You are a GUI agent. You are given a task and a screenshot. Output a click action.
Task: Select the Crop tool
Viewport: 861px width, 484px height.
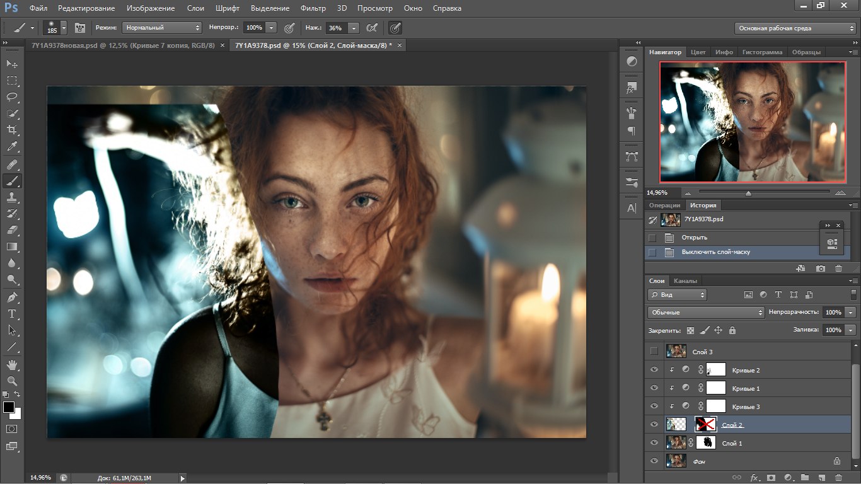[x=12, y=130]
